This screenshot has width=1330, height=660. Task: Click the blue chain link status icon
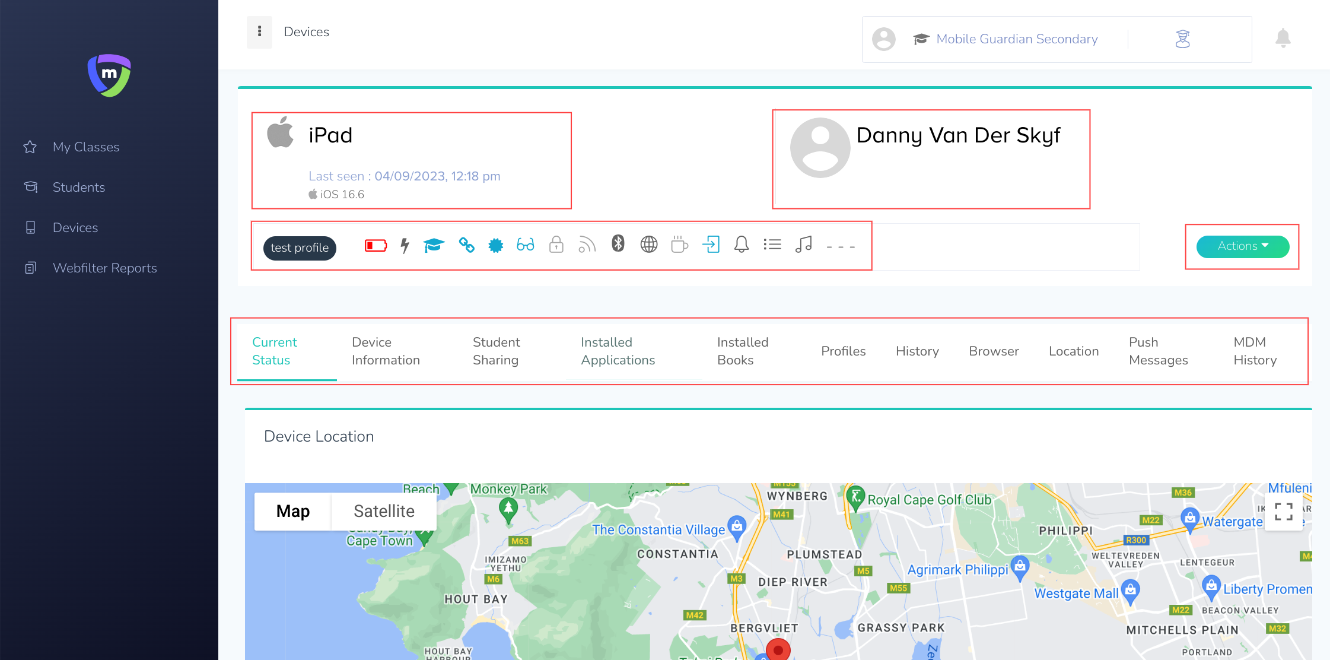pyautogui.click(x=467, y=245)
